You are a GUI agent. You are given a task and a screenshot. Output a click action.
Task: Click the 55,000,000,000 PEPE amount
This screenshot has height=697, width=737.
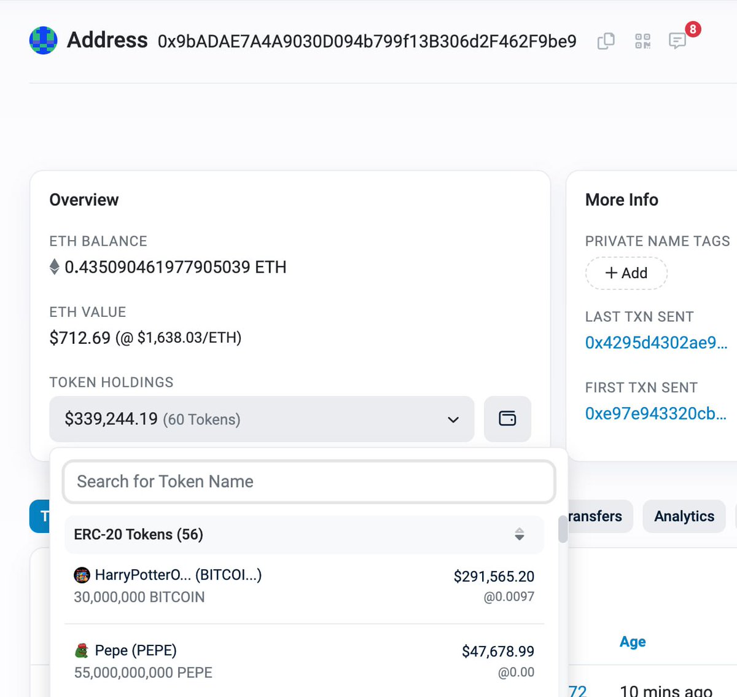143,672
